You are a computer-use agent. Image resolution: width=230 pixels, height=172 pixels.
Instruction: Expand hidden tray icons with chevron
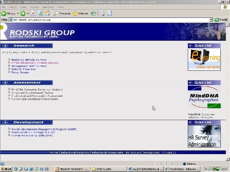206,169
